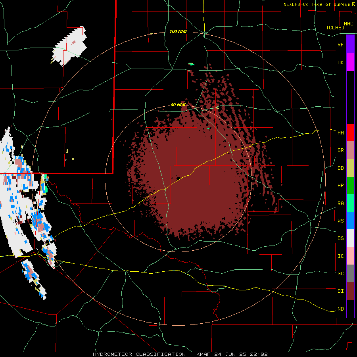Click the 'HYDROMETEOR CLASSIFICATION' title text
The image size is (357, 357).
click(139, 354)
